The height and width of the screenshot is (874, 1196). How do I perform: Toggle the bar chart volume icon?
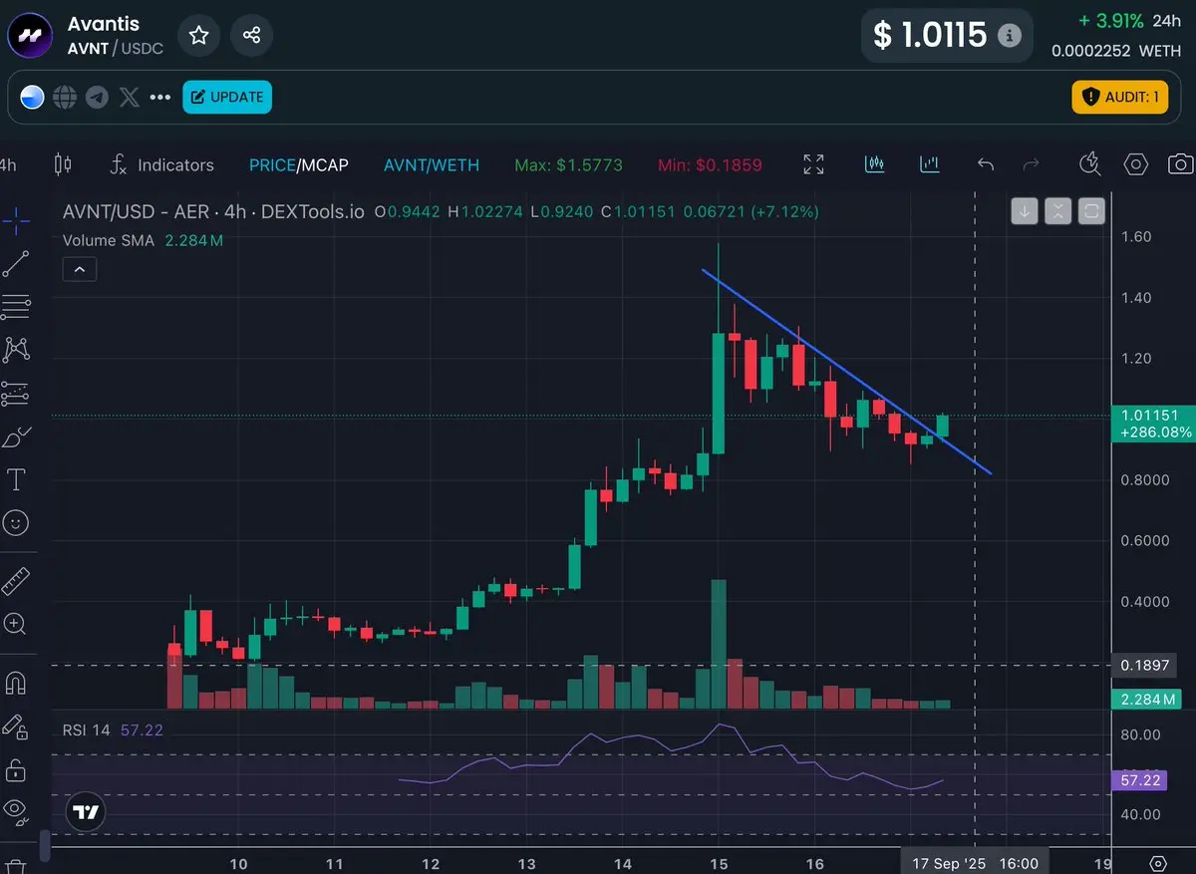(929, 164)
